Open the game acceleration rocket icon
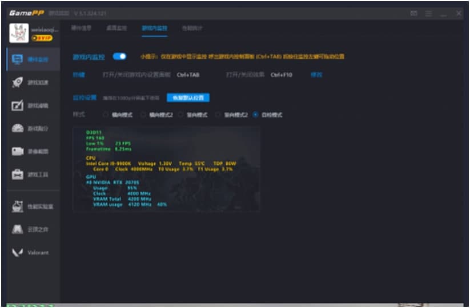Viewport: 470px width, 308px height. tap(17, 82)
